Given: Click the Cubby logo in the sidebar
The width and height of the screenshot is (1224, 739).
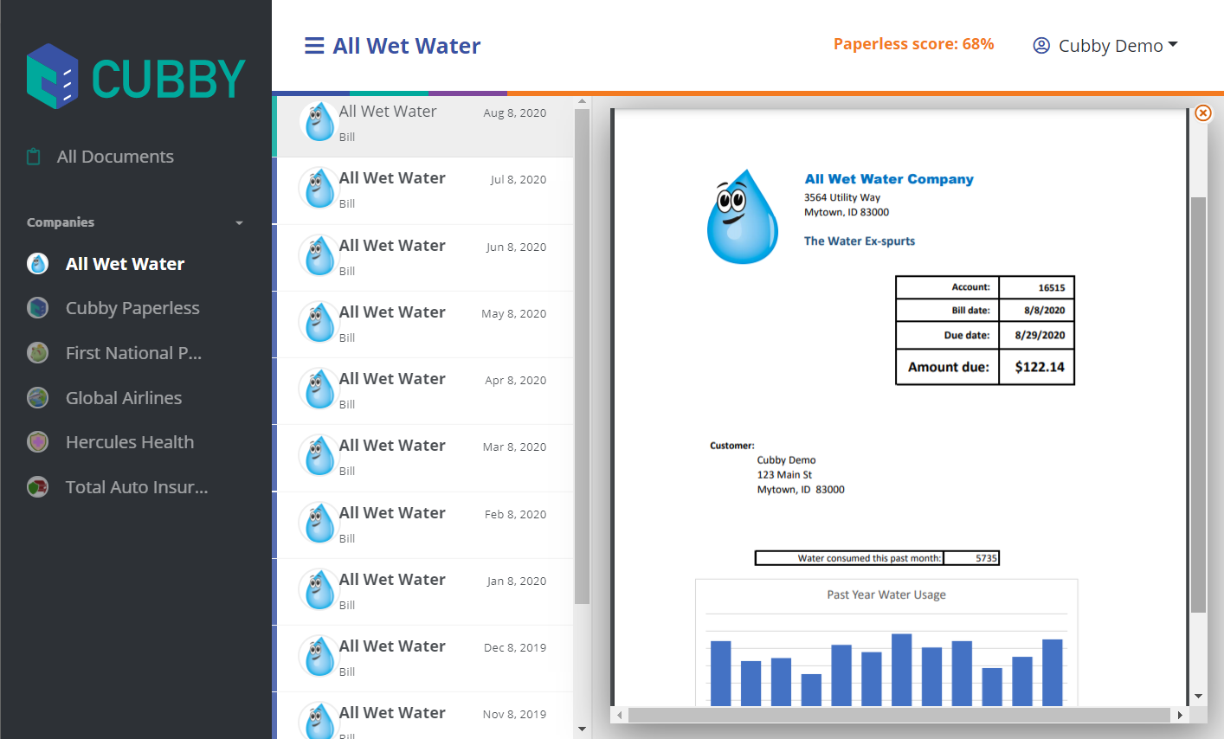Looking at the screenshot, I should 136,77.
